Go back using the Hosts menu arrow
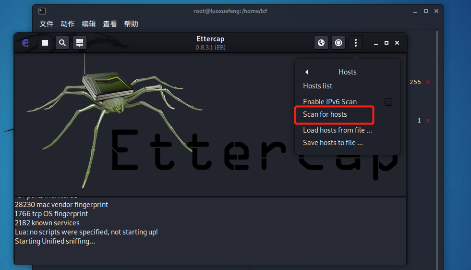 coord(306,72)
